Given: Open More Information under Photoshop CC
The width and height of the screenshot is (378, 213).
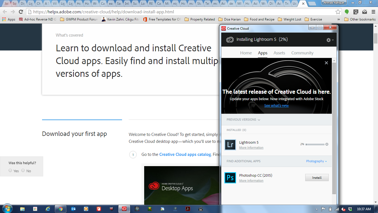Looking at the screenshot, I should click(251, 181).
